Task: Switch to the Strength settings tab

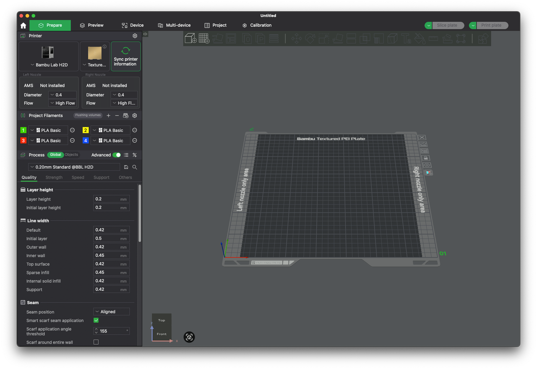Action: [54, 178]
